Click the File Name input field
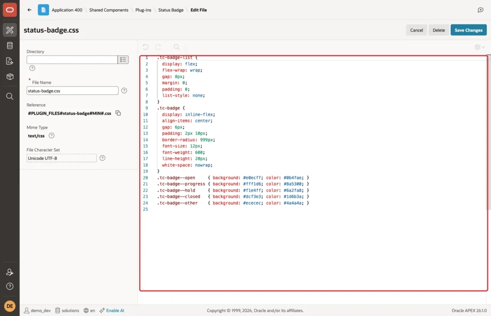491x316 pixels. [x=72, y=91]
